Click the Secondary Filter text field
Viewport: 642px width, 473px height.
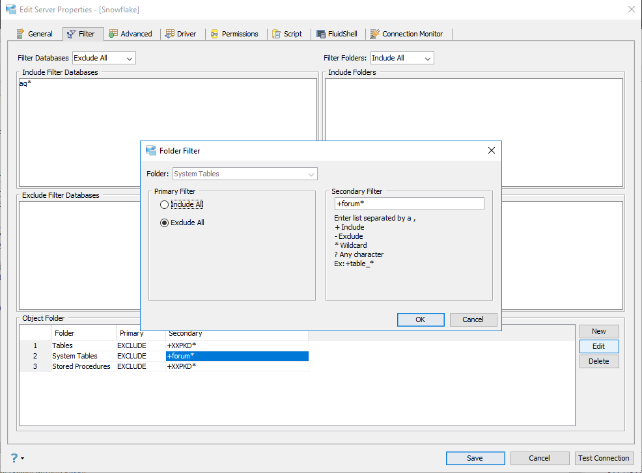pyautogui.click(x=410, y=204)
